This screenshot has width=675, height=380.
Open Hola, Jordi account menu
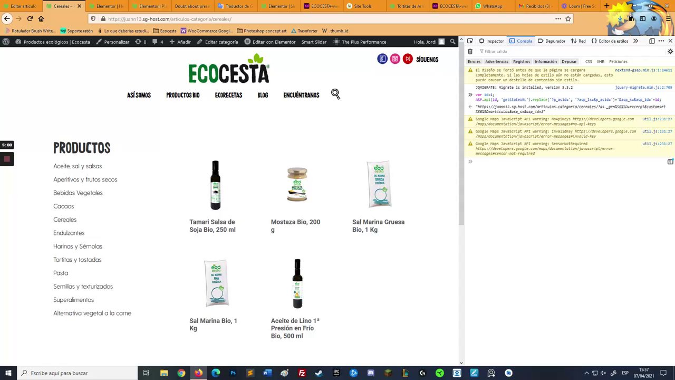pos(429,42)
